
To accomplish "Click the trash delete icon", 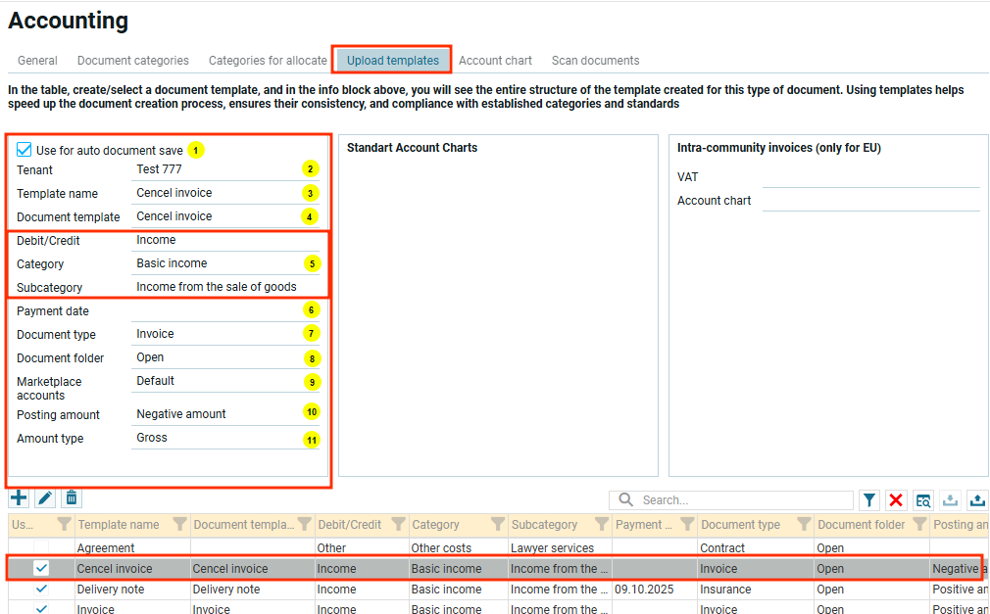I will (x=72, y=498).
